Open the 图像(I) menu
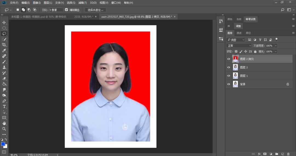 pos(37,3)
